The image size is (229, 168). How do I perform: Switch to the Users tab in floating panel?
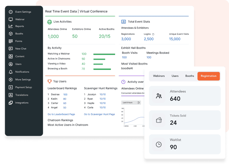pyautogui.click(x=175, y=76)
